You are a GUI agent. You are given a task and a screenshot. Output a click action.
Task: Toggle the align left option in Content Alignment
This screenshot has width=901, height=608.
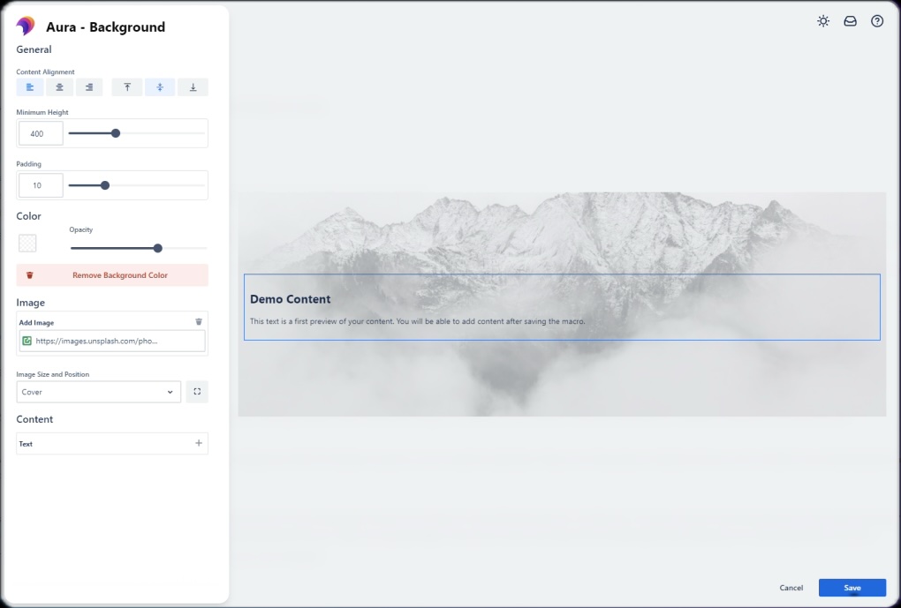click(x=29, y=86)
